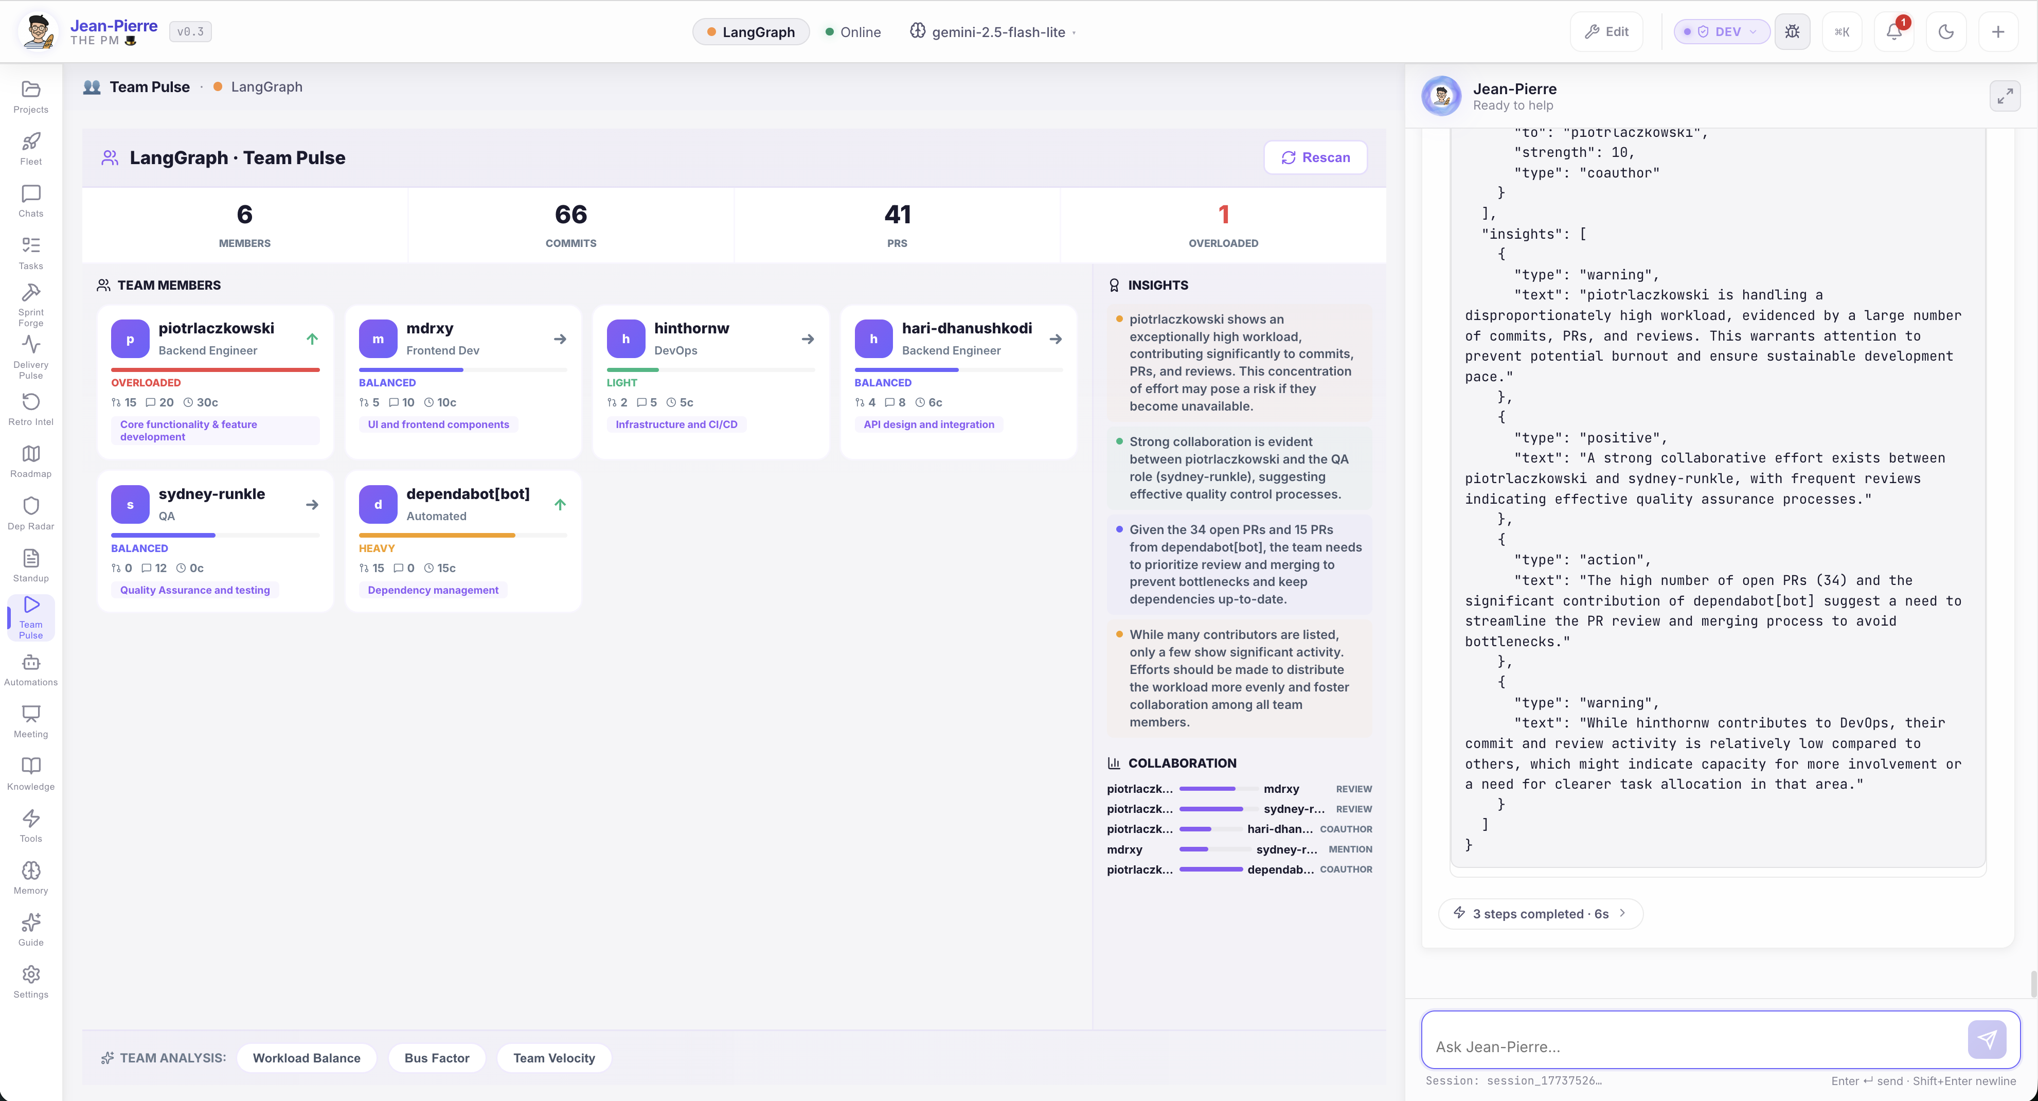Run the Bus Factor team analysis
2038x1101 pixels.
tap(437, 1057)
